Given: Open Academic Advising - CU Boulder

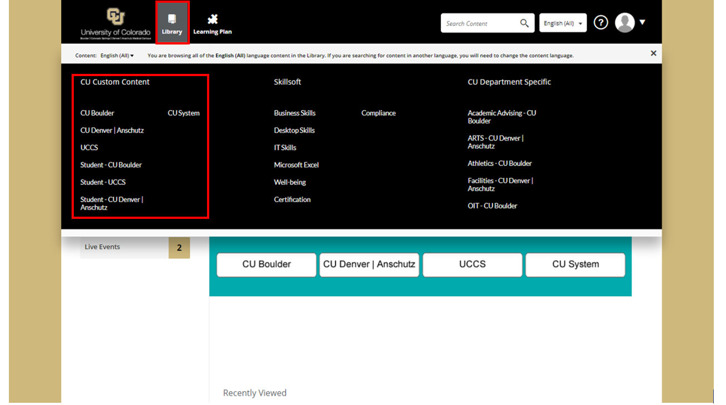Looking at the screenshot, I should (x=502, y=117).
